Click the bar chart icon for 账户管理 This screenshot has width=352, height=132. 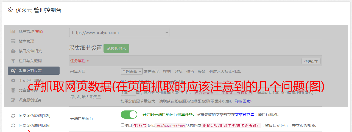click(x=13, y=31)
